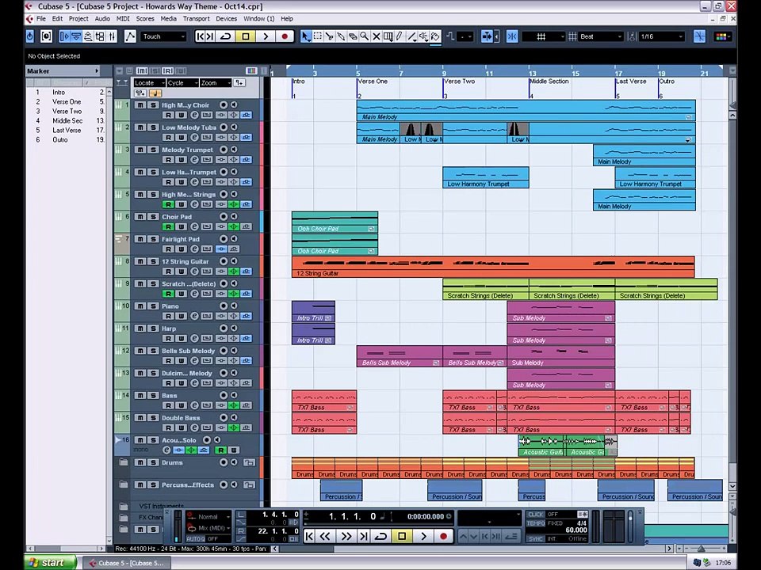Select the Ooh Choir Pad part on Choir Pad track
This screenshot has width=761, height=570.
pos(335,222)
